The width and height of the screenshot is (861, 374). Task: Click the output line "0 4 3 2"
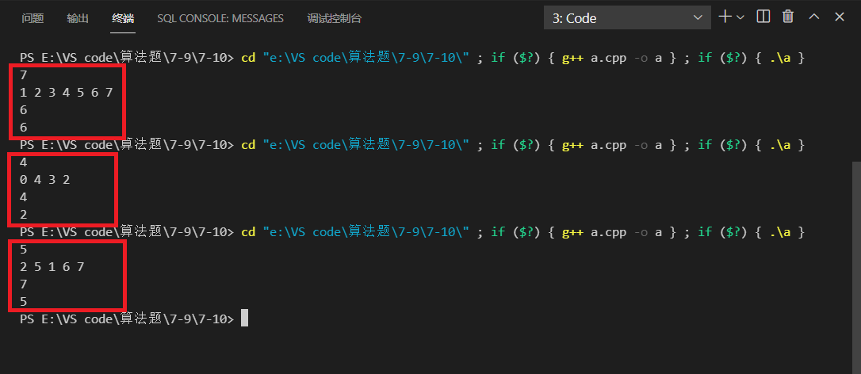tap(45, 180)
